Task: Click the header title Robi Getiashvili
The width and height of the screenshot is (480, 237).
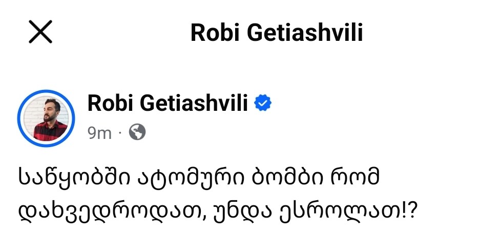Action: [276, 33]
